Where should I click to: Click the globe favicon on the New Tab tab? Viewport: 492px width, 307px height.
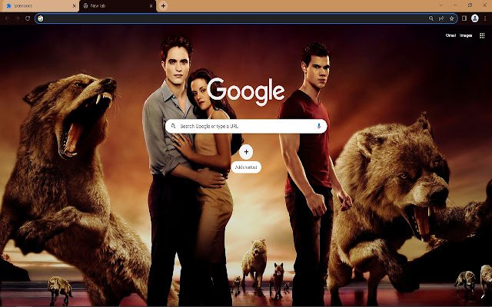point(85,6)
